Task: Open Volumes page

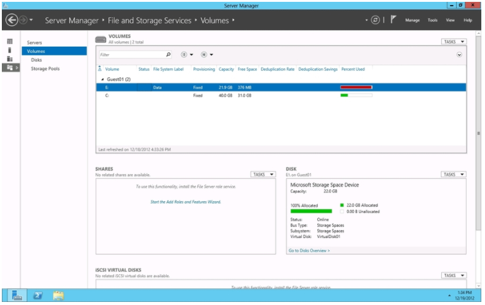Action: [x=54, y=51]
